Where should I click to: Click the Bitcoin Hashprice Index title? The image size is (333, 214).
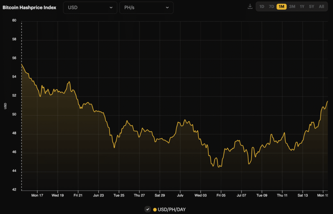[x=29, y=7]
